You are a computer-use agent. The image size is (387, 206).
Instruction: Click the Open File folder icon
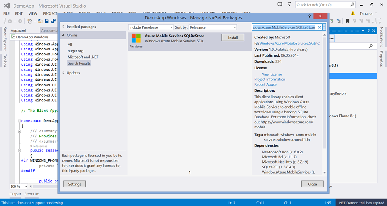40,21
